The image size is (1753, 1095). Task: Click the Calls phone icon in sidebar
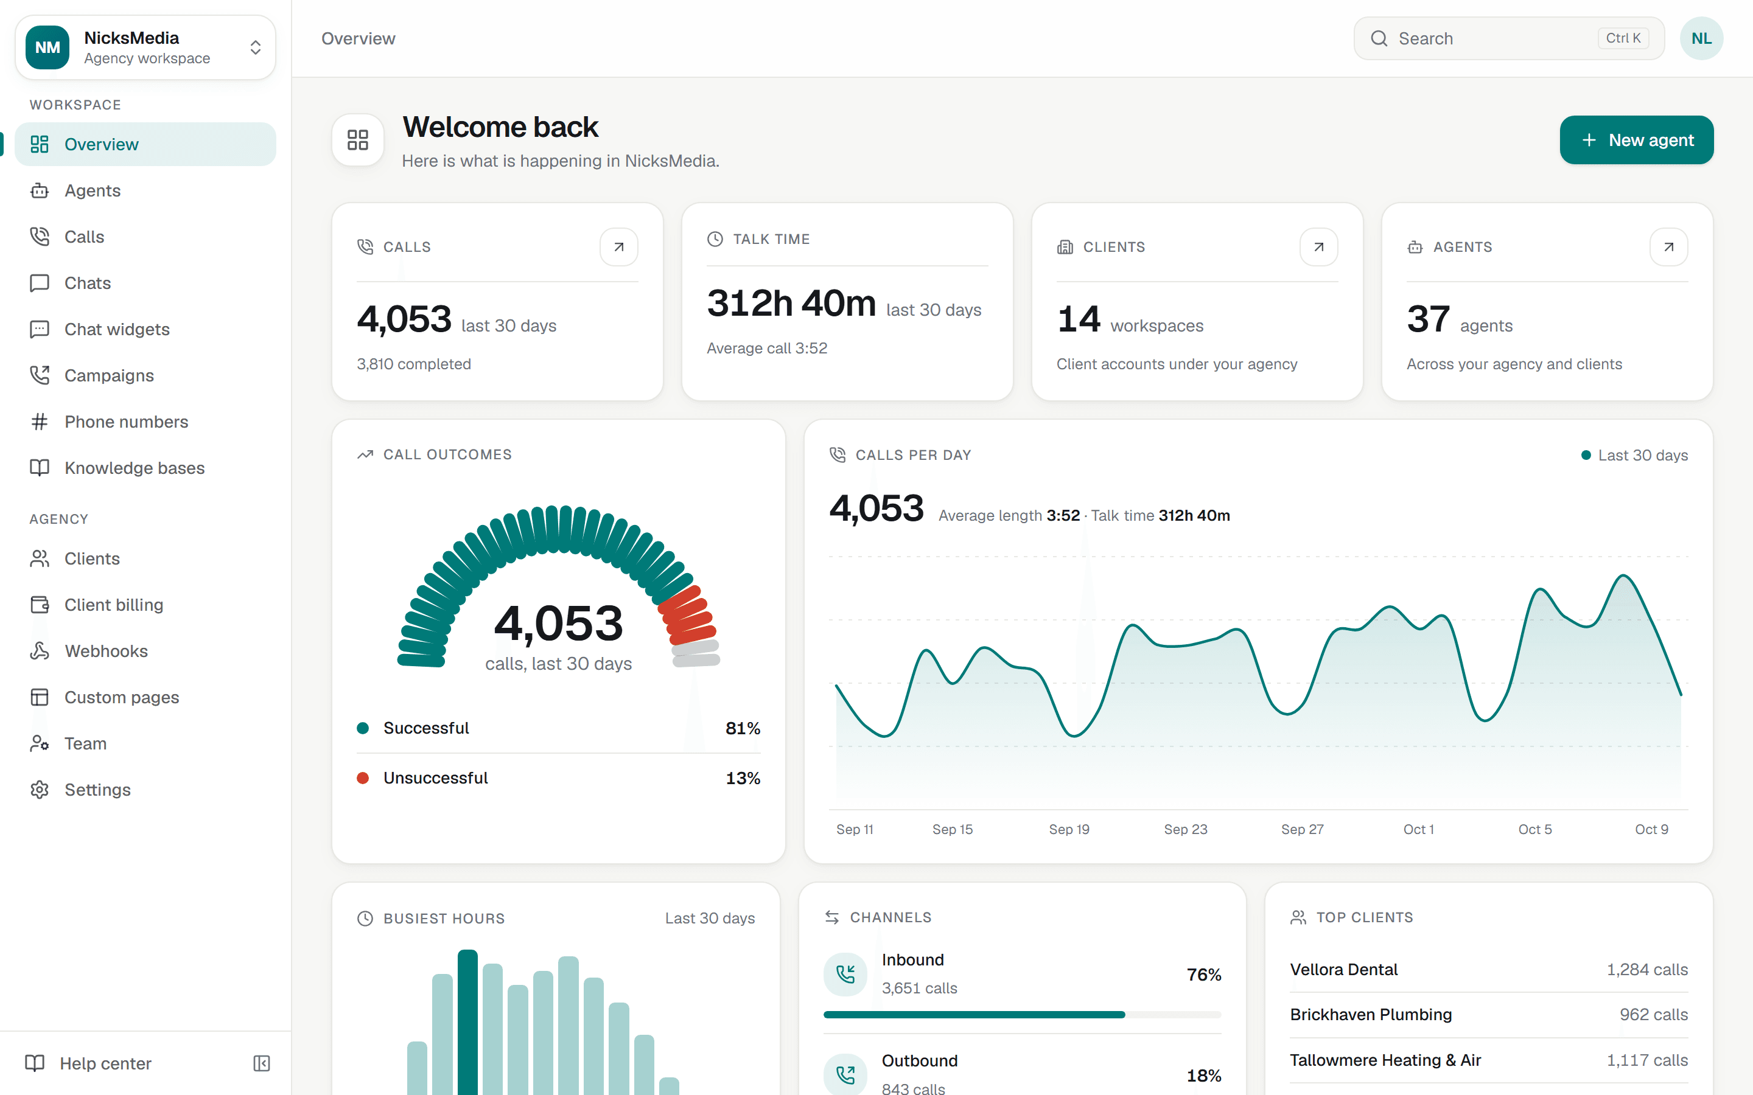click(x=40, y=237)
